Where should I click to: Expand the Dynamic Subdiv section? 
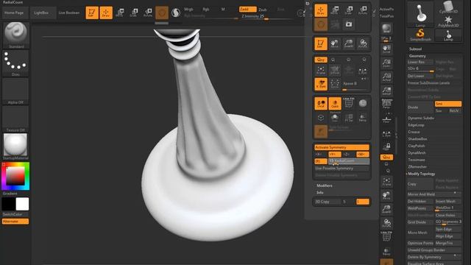tap(421, 118)
